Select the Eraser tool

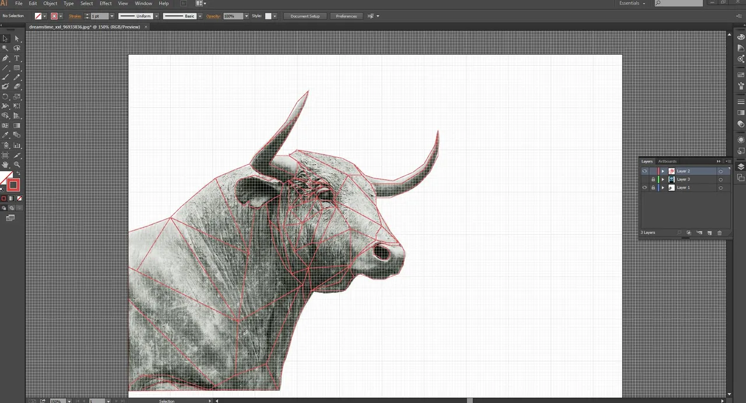click(x=17, y=86)
